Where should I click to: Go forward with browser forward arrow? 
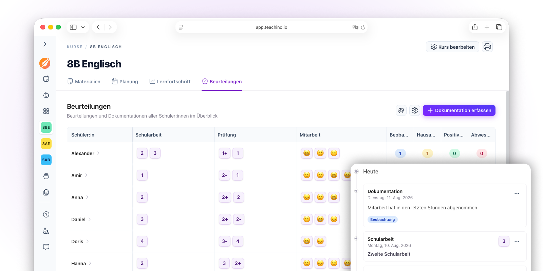(110, 27)
